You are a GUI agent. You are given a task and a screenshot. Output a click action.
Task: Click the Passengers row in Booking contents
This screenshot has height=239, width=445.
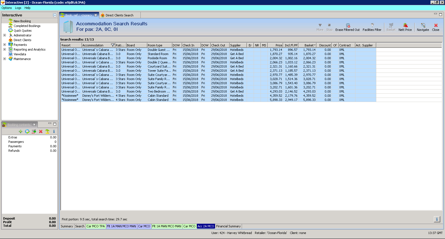pyautogui.click(x=29, y=142)
